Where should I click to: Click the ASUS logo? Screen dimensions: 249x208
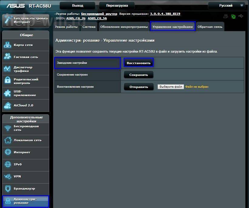click(15, 6)
